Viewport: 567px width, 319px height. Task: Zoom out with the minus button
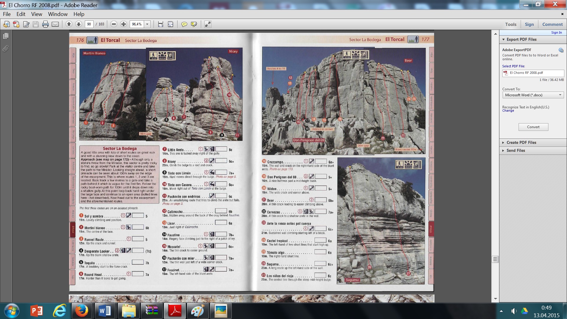tap(114, 24)
